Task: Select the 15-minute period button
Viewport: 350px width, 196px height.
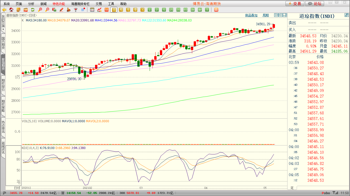Action: click(171, 10)
